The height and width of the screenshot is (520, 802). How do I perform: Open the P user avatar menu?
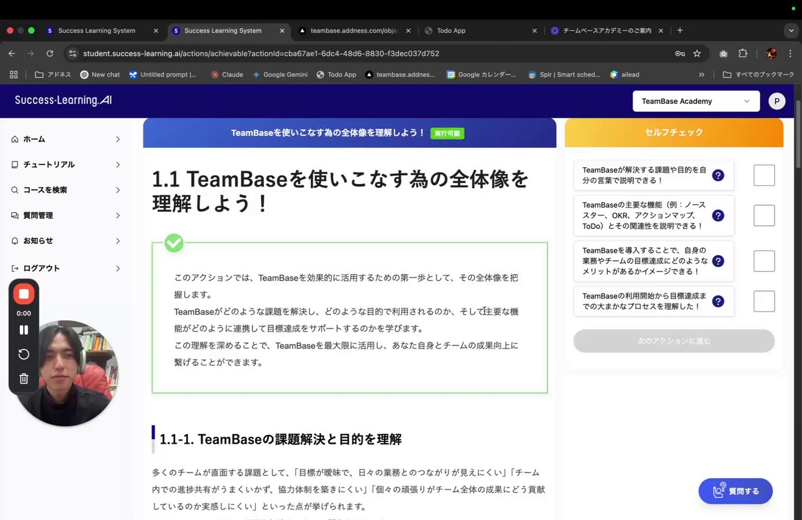(777, 101)
